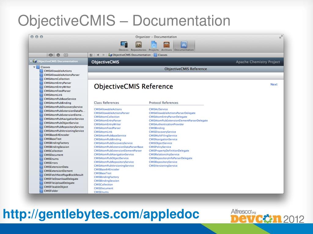Open CMISMultiFilingService protocol link

[x=163, y=136]
